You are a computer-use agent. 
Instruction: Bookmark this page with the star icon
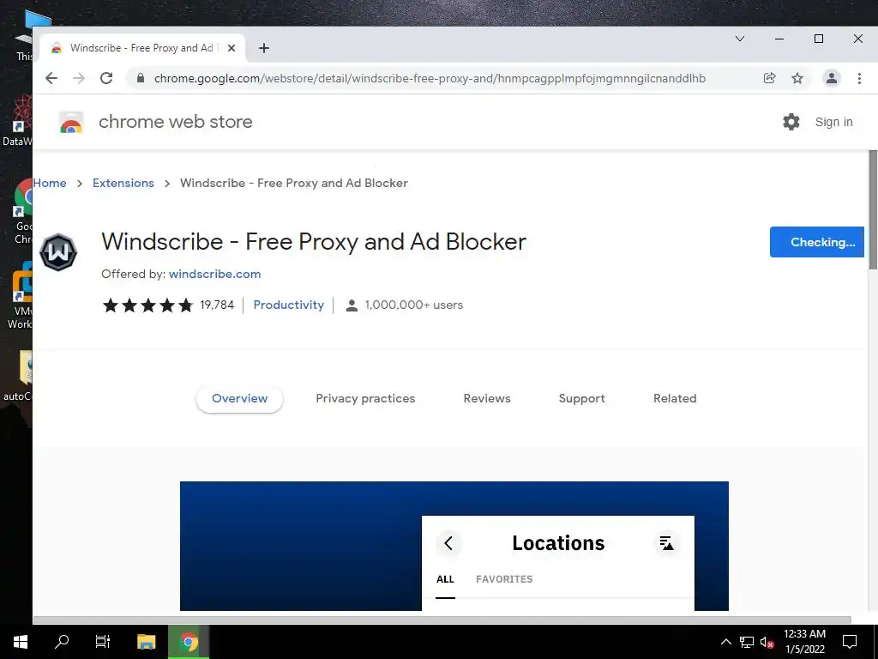(x=797, y=78)
